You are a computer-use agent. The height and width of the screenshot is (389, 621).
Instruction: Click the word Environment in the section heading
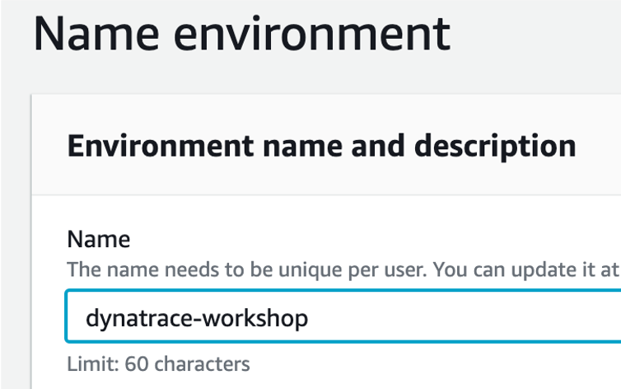point(161,146)
